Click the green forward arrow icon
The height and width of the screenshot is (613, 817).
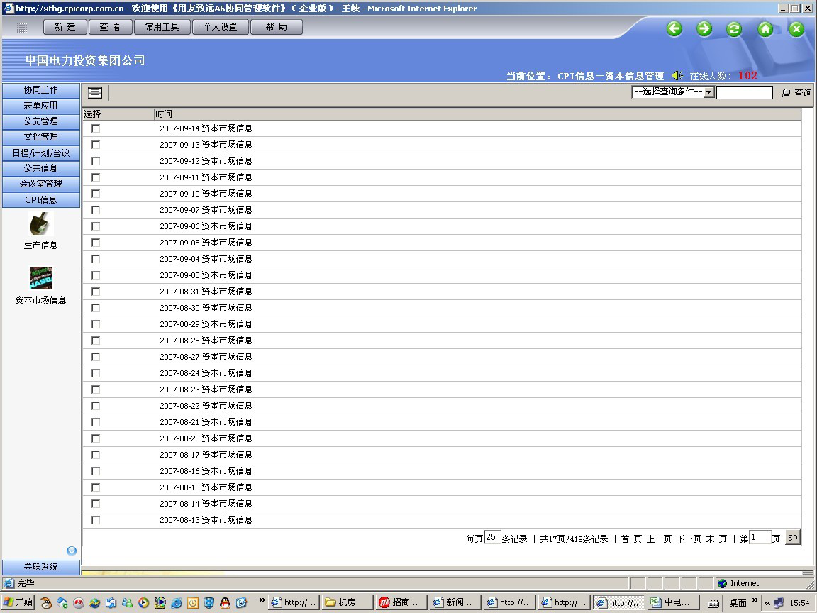704,28
